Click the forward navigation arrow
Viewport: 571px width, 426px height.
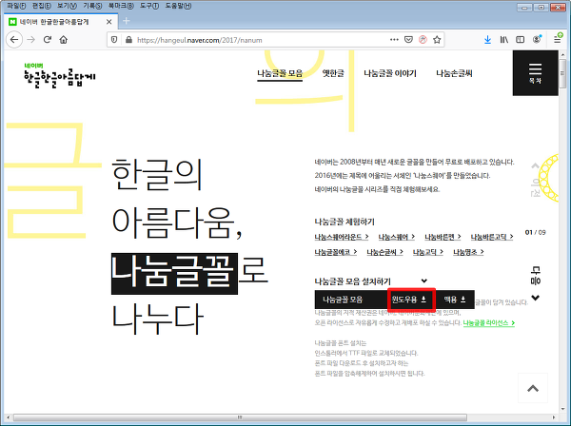31,40
